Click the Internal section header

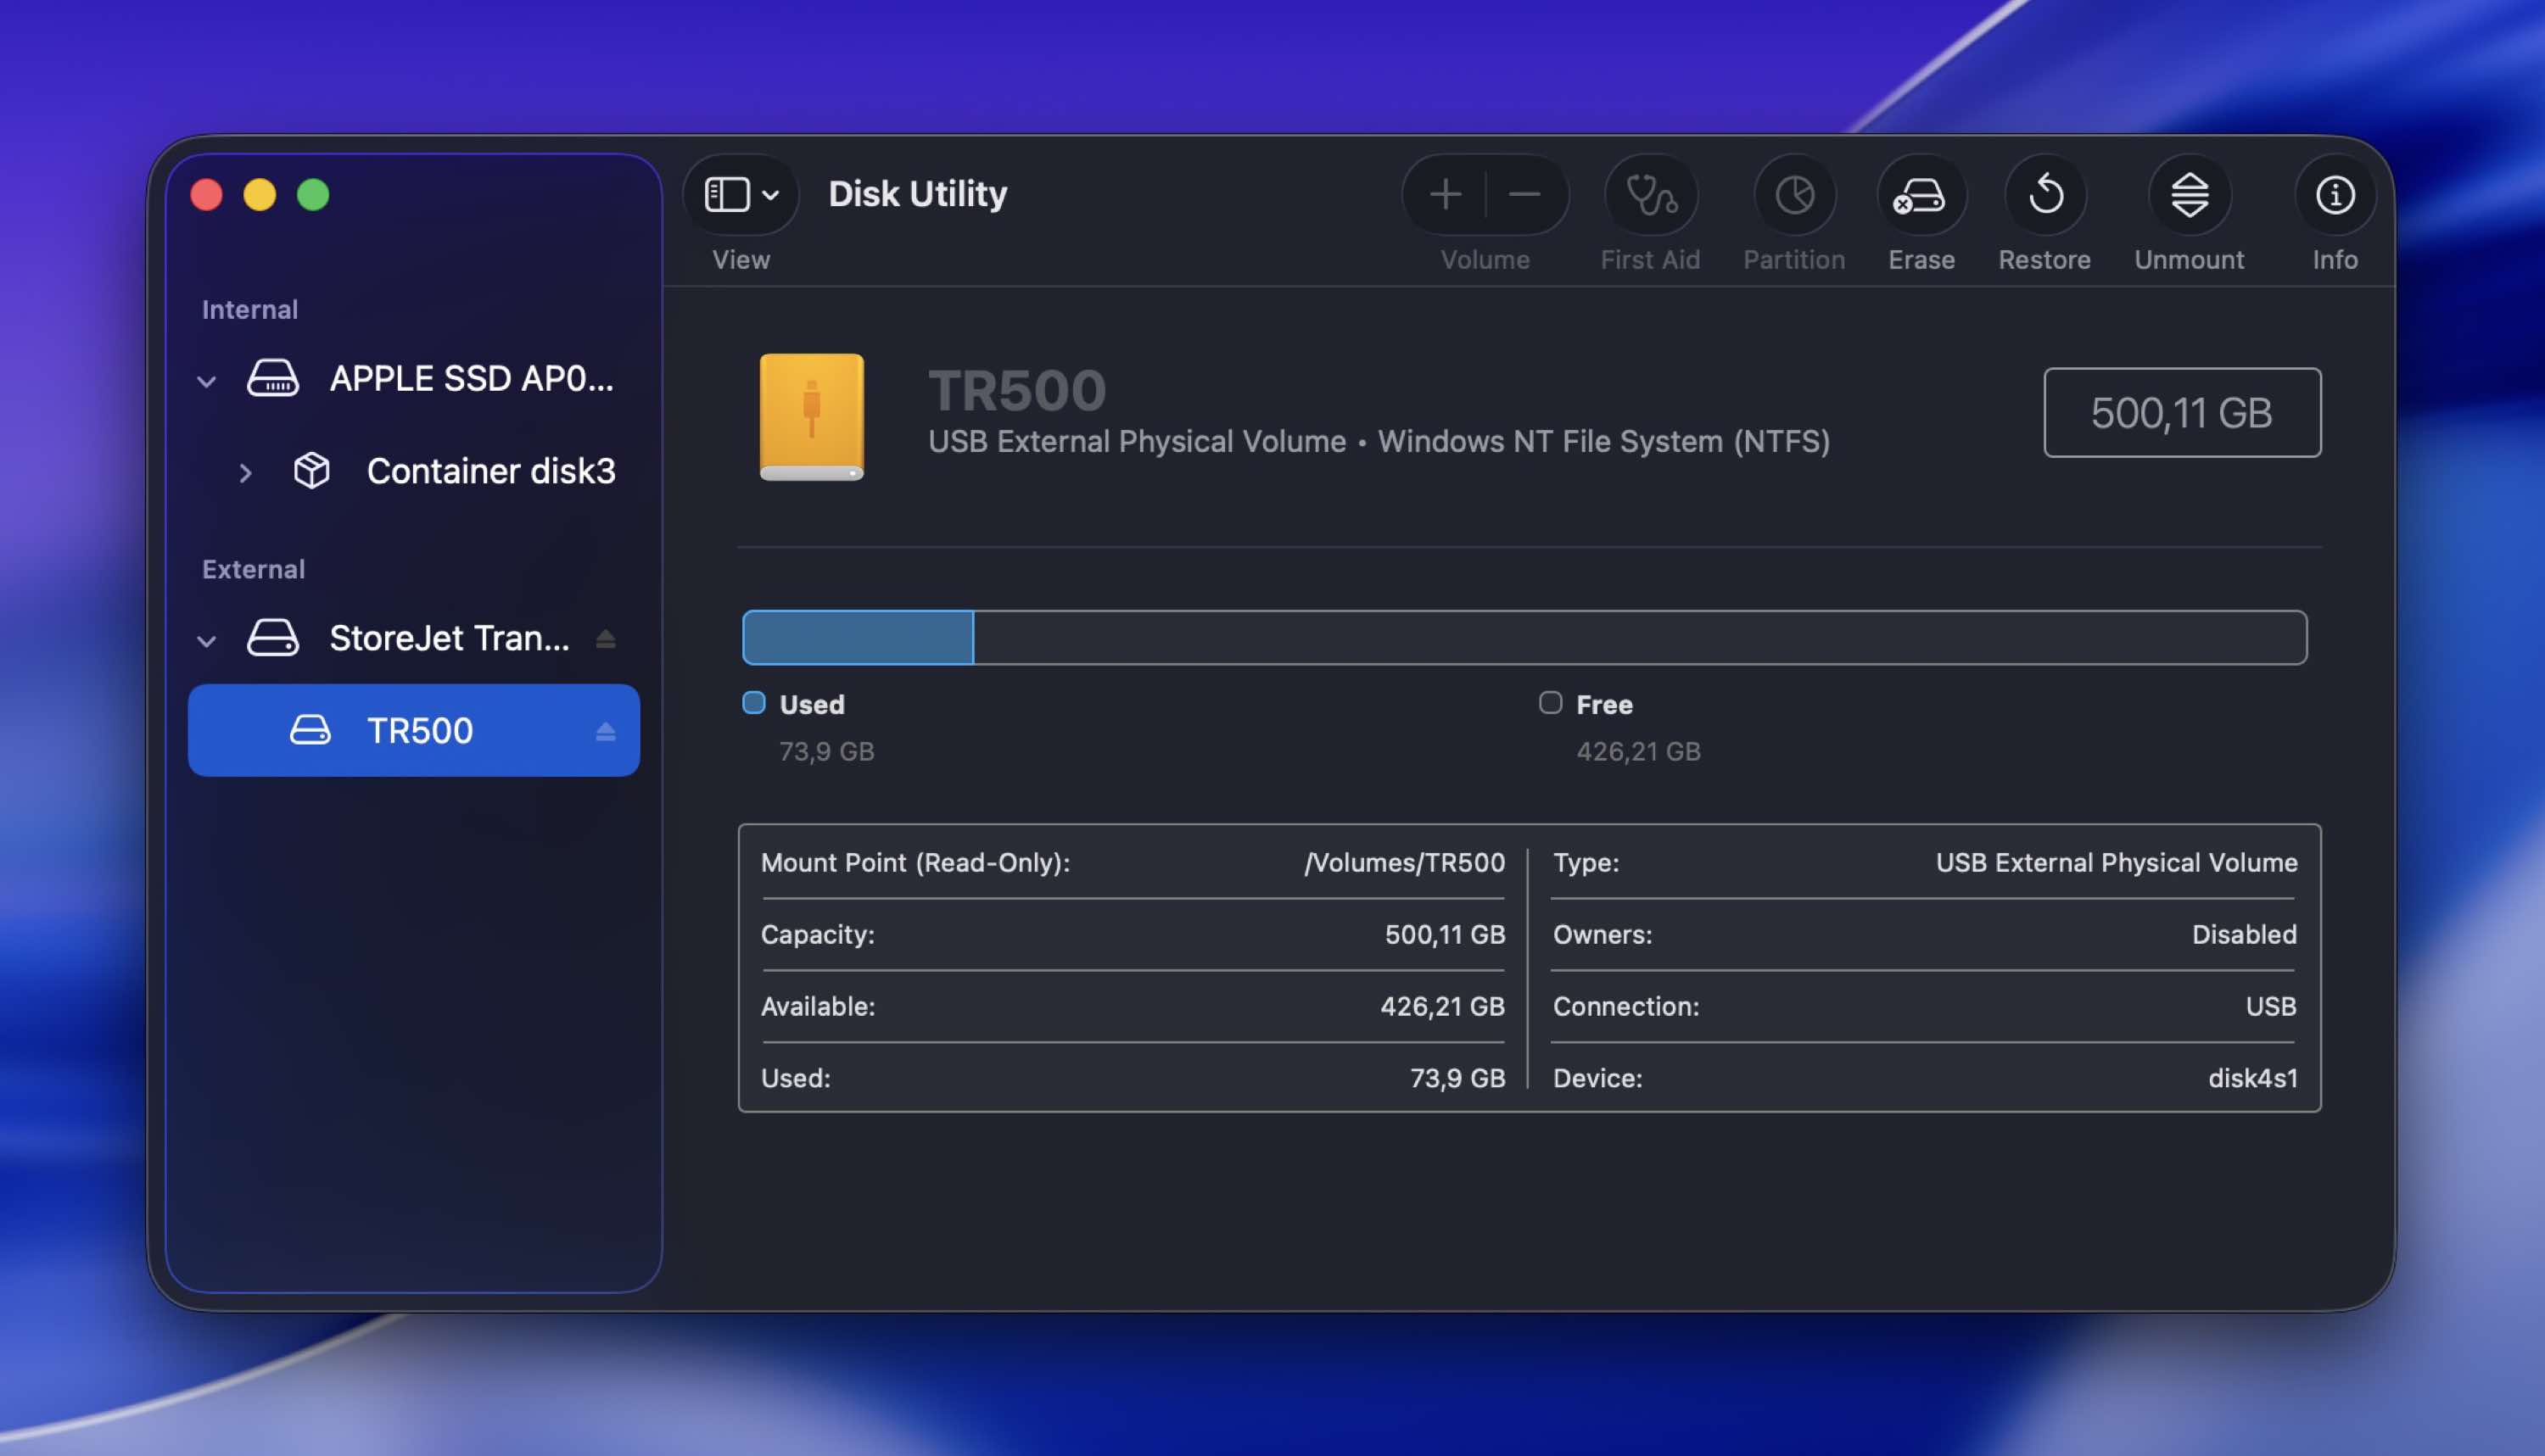pos(250,309)
